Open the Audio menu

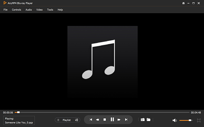coord(29,10)
